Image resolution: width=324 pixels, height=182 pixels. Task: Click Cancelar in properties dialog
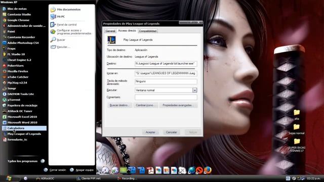(x=171, y=132)
